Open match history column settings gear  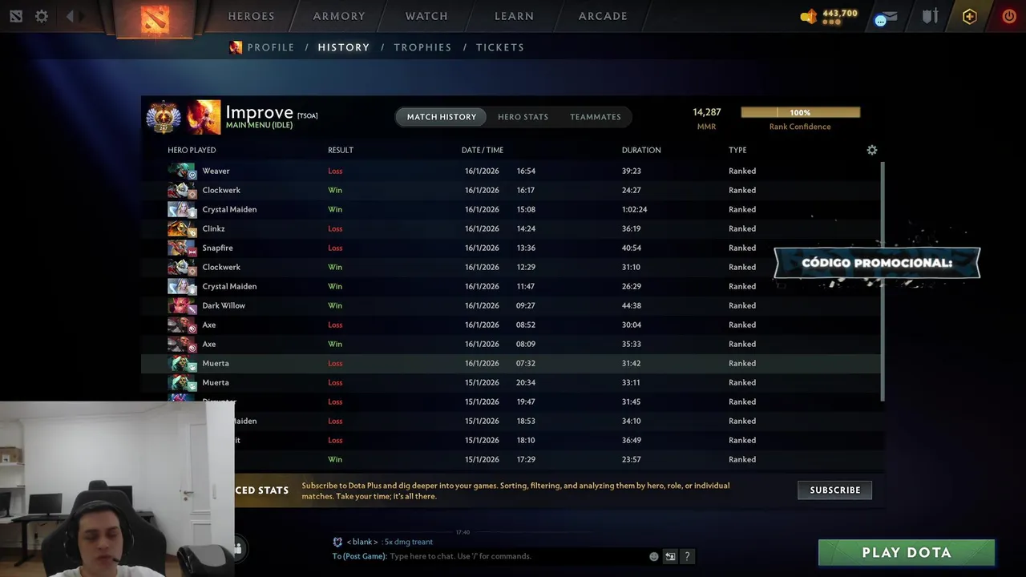(x=872, y=150)
